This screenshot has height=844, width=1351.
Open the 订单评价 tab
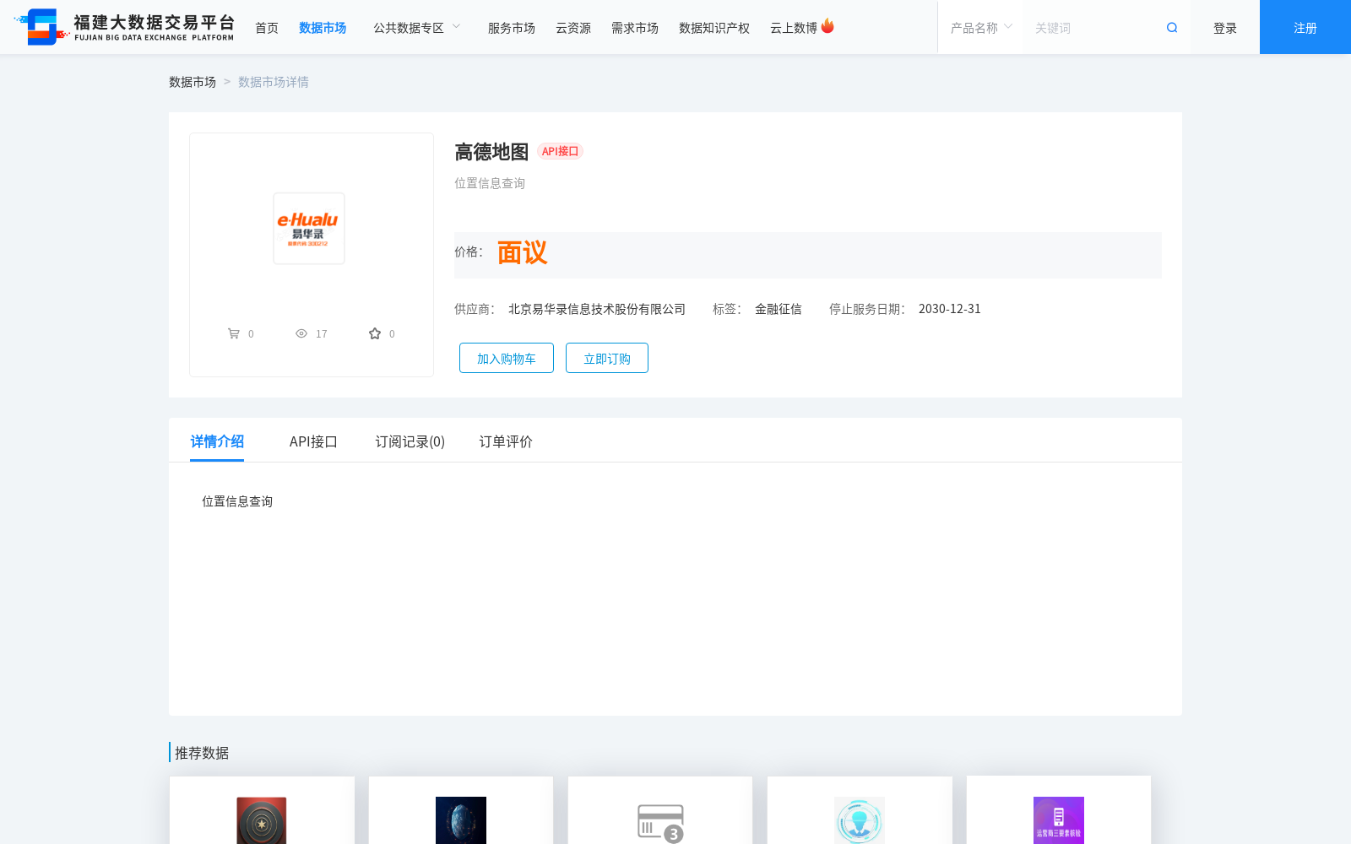pos(504,441)
